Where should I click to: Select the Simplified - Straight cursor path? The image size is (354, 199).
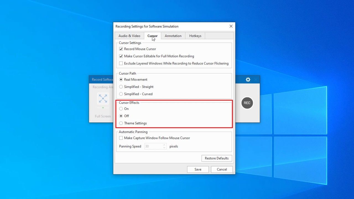pos(121,87)
